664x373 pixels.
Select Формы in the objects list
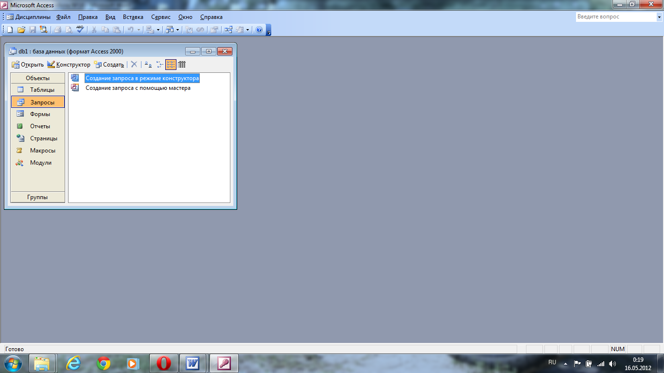click(x=37, y=114)
